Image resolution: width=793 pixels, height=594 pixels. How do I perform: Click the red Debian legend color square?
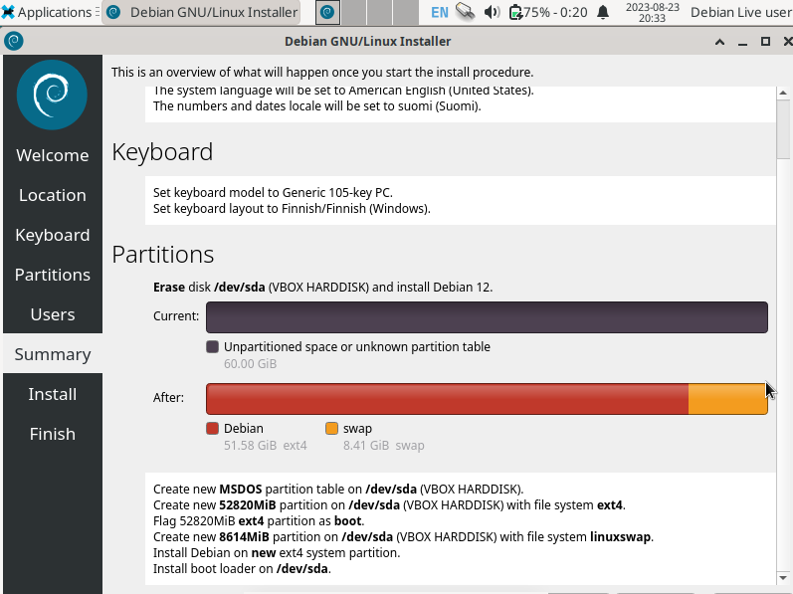click(212, 429)
